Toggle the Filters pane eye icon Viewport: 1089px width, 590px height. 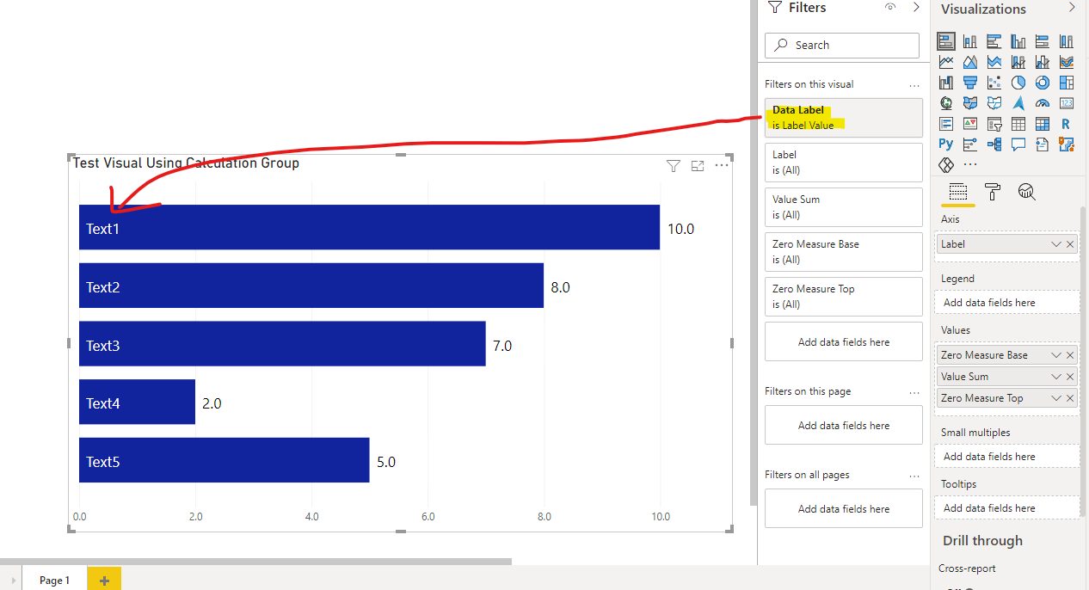(x=890, y=8)
